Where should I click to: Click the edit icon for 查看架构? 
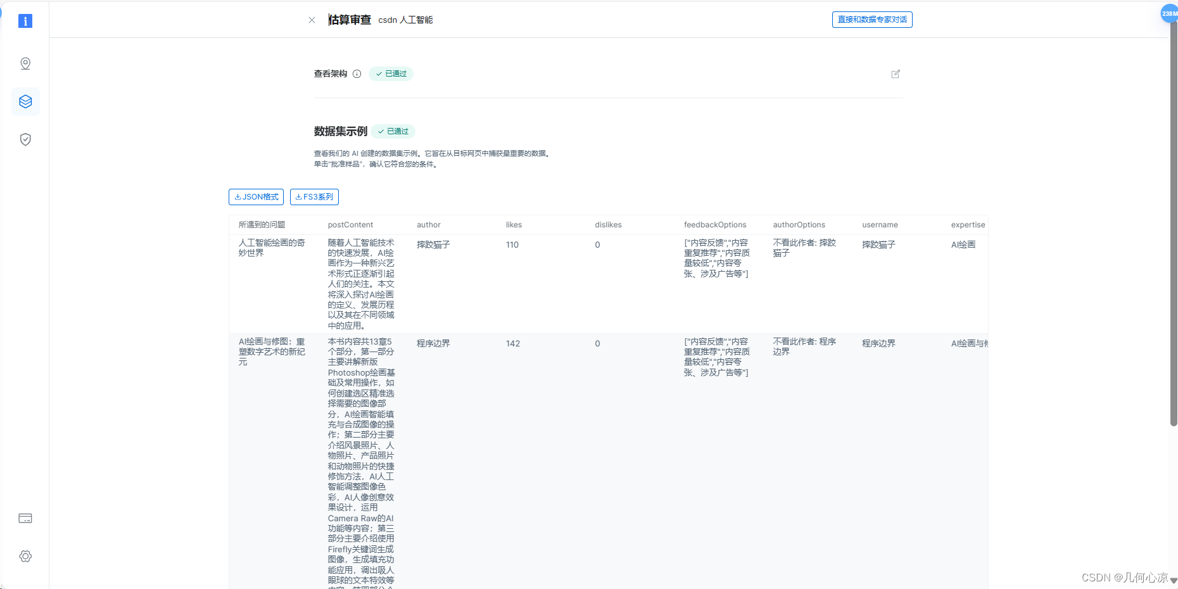896,74
